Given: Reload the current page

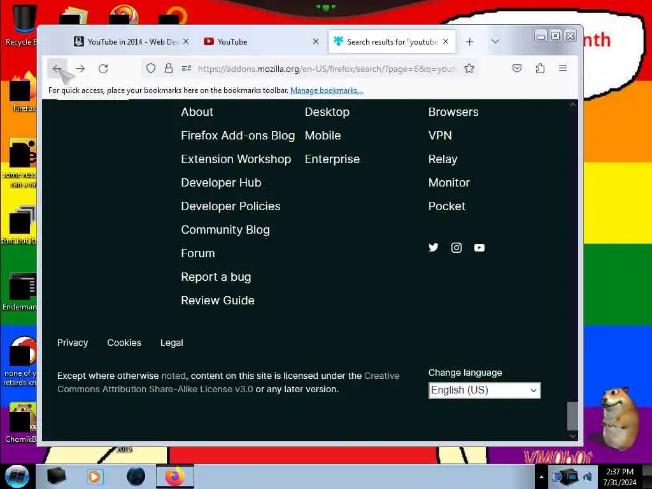Looking at the screenshot, I should pos(103,69).
